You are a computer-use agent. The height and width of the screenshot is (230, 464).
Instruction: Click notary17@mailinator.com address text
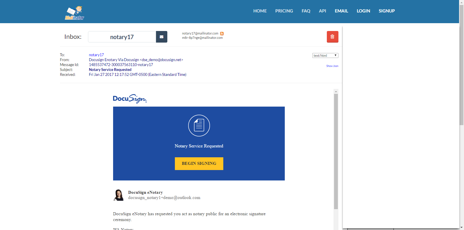pyautogui.click(x=200, y=34)
